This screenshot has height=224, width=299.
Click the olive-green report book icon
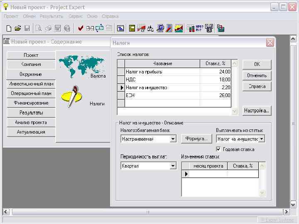coord(132,28)
